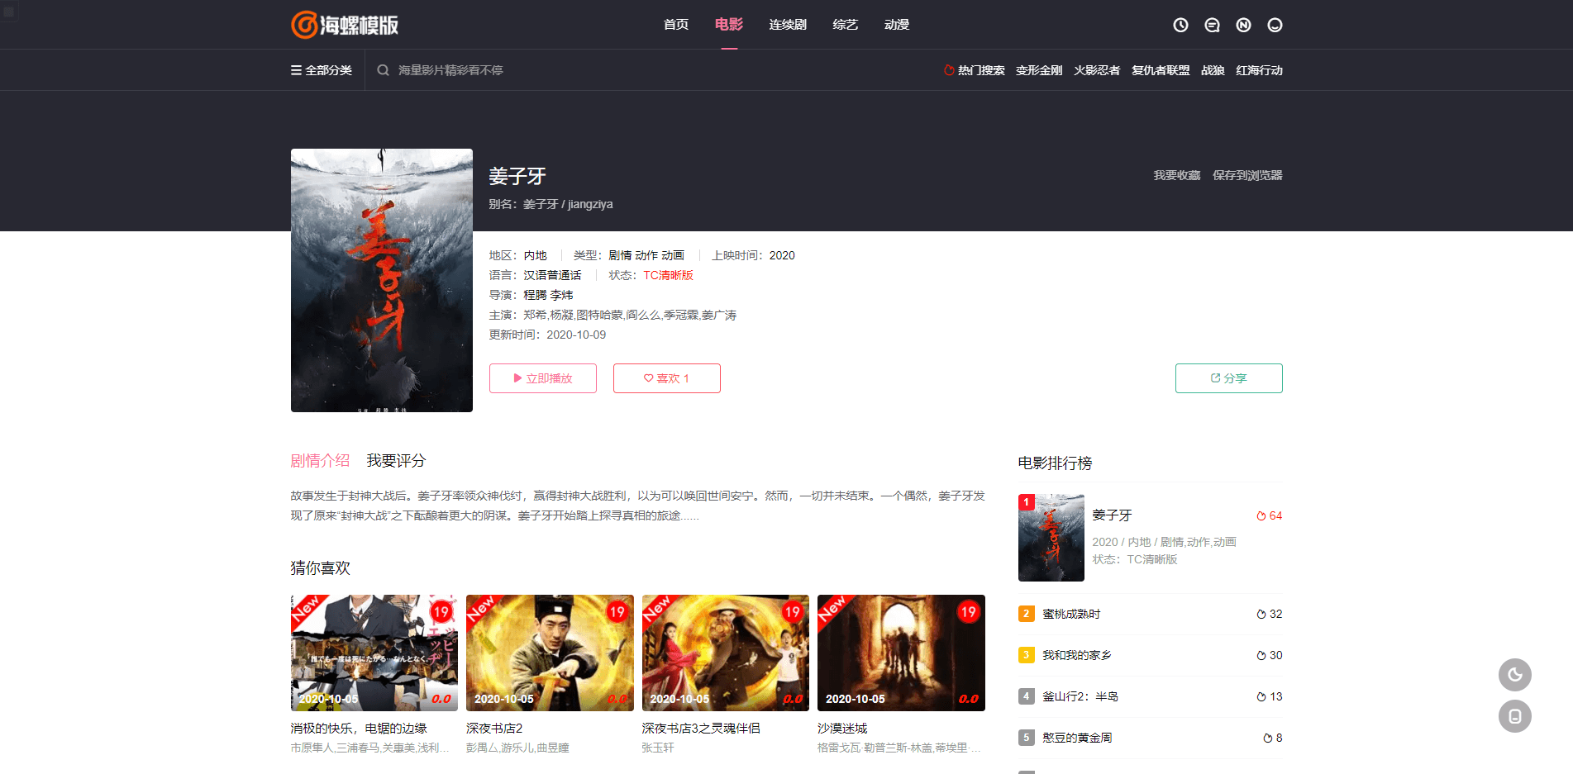Click actor link 图特哈蒙
Screen dimensions: 1573x774
point(599,315)
